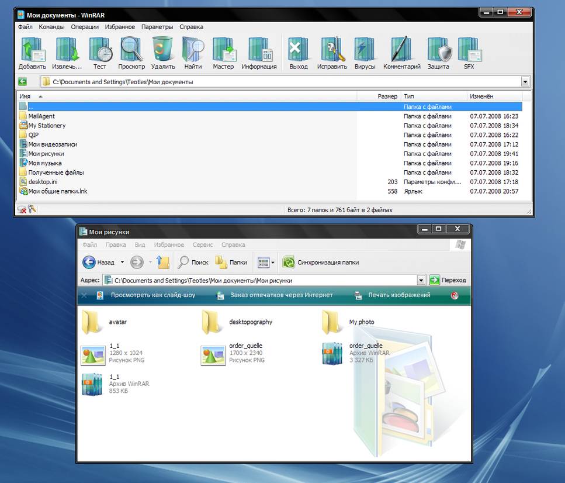The image size is (565, 483).
Task: Open the Explorer view mode dropdown
Action: click(x=272, y=262)
